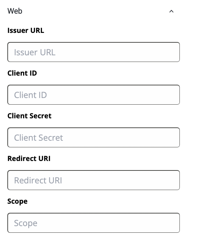Focus the Redirect URI input field
The width and height of the screenshot is (198, 245).
tap(93, 180)
